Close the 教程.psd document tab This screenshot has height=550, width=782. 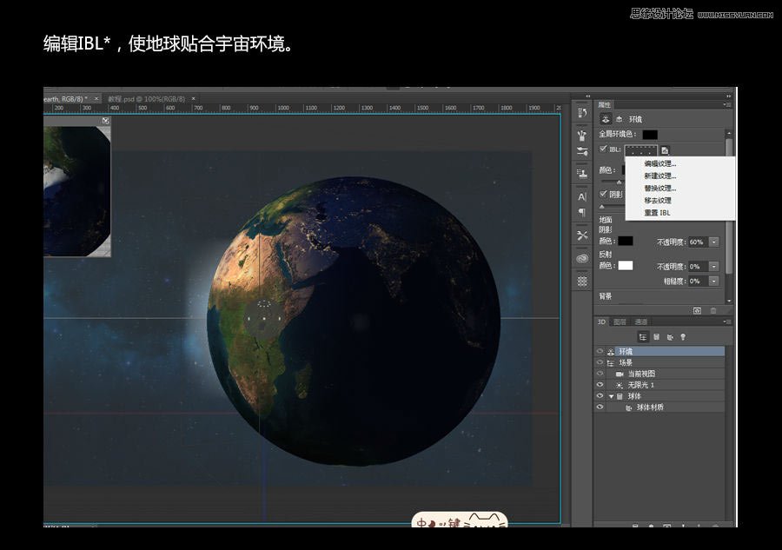(x=194, y=99)
